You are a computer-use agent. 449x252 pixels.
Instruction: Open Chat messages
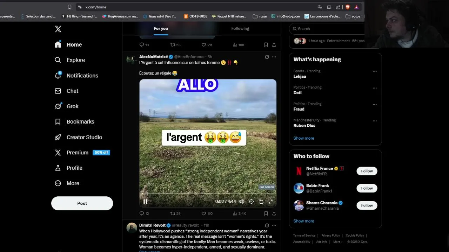point(67,91)
